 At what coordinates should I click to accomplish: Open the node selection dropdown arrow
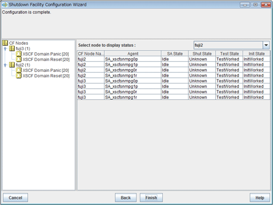point(266,45)
